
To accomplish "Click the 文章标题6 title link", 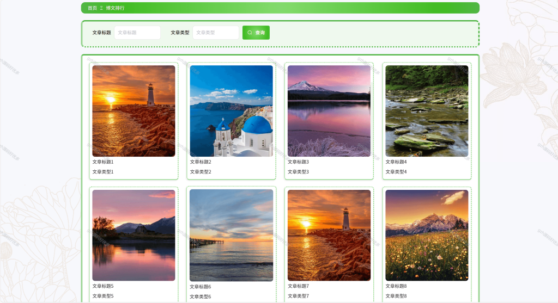I will (x=201, y=287).
